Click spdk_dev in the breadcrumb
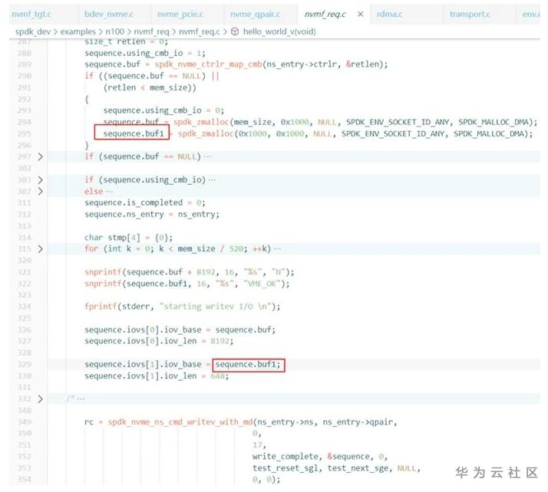This screenshot has width=548, height=492. (33, 31)
